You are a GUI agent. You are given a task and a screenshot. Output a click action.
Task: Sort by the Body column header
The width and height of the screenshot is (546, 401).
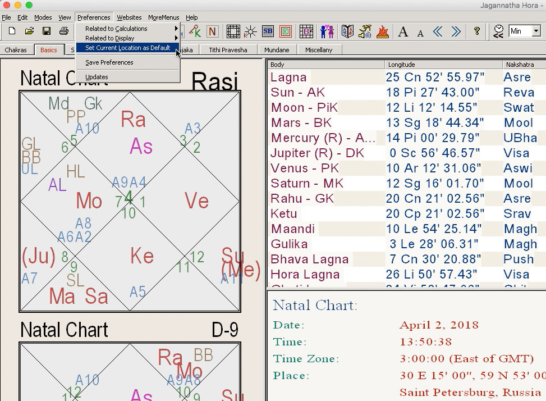coord(326,65)
